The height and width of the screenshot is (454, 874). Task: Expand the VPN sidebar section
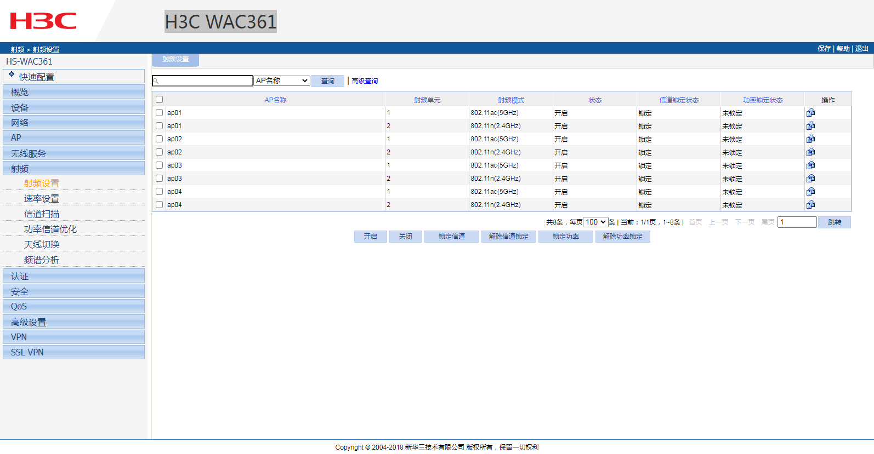pyautogui.click(x=73, y=337)
